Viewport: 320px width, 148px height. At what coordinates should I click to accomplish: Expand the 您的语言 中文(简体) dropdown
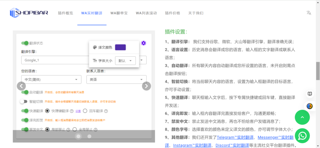[51, 79]
